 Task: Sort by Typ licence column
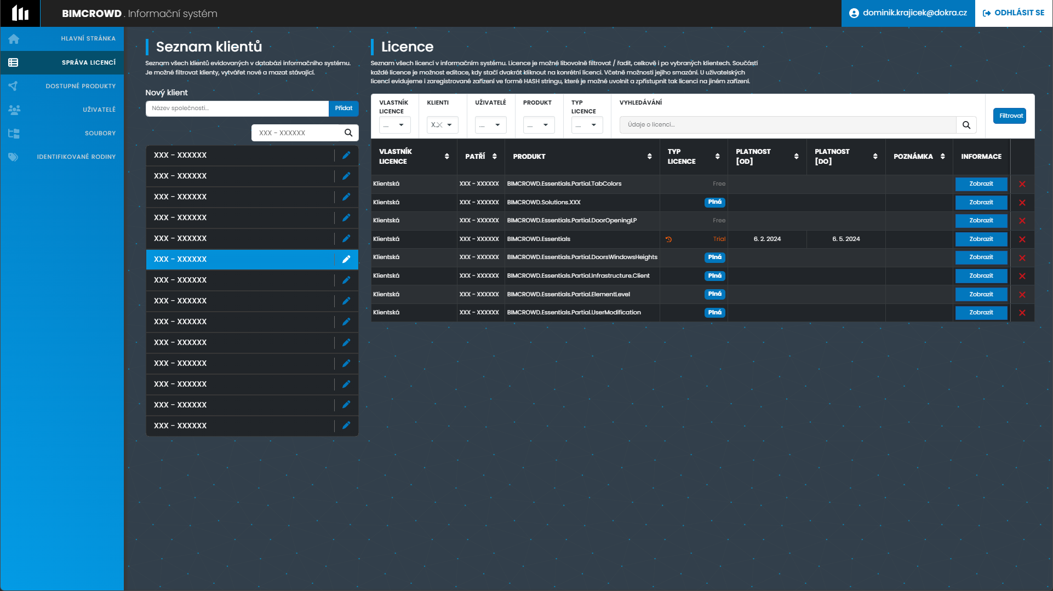(x=718, y=157)
